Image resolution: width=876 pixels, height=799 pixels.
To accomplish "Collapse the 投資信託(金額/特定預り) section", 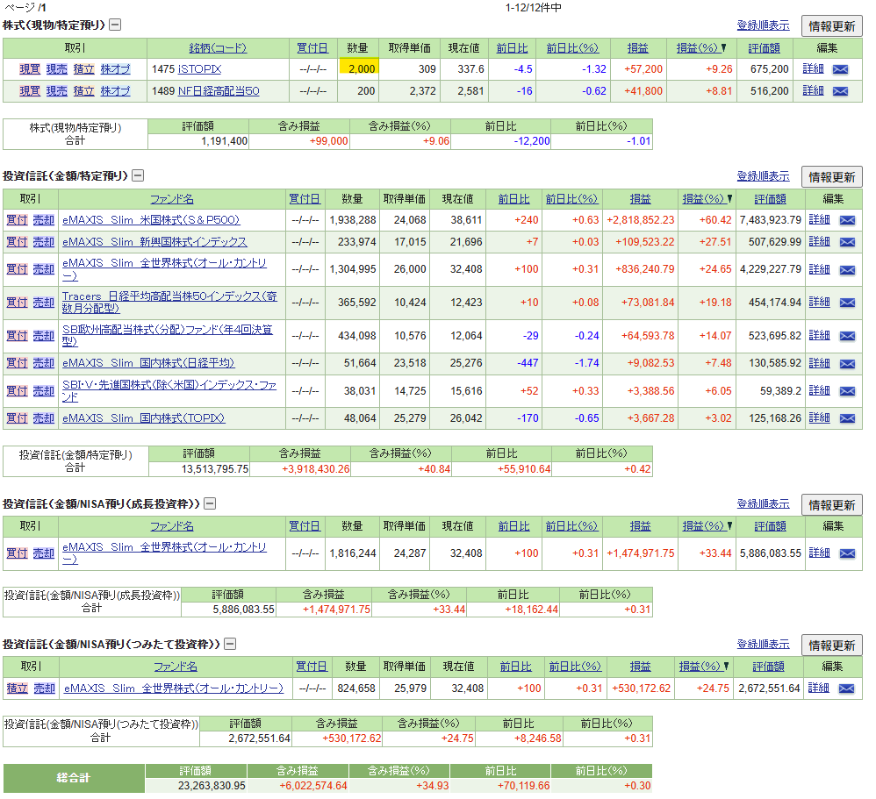I will point(138,176).
